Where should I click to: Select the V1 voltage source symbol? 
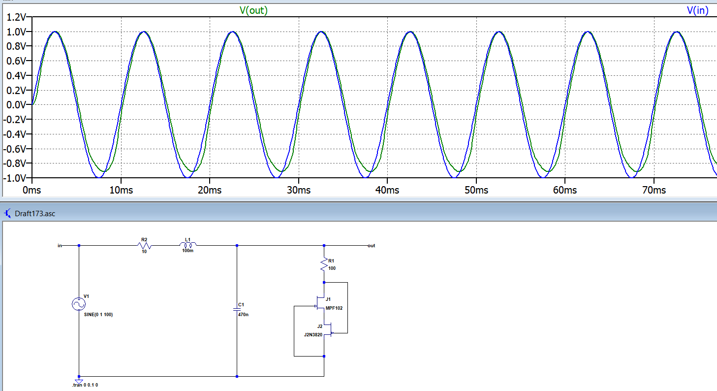point(79,304)
